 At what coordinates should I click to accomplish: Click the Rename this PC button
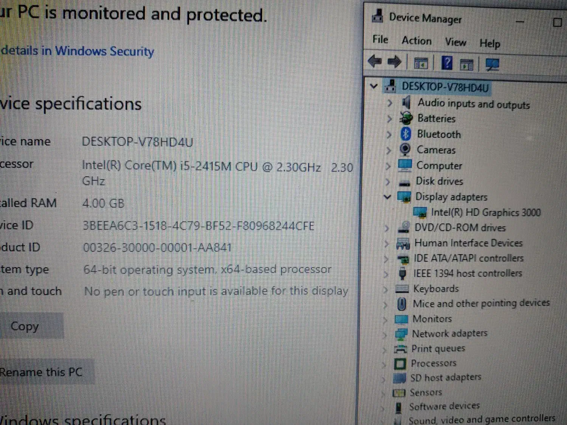point(42,372)
